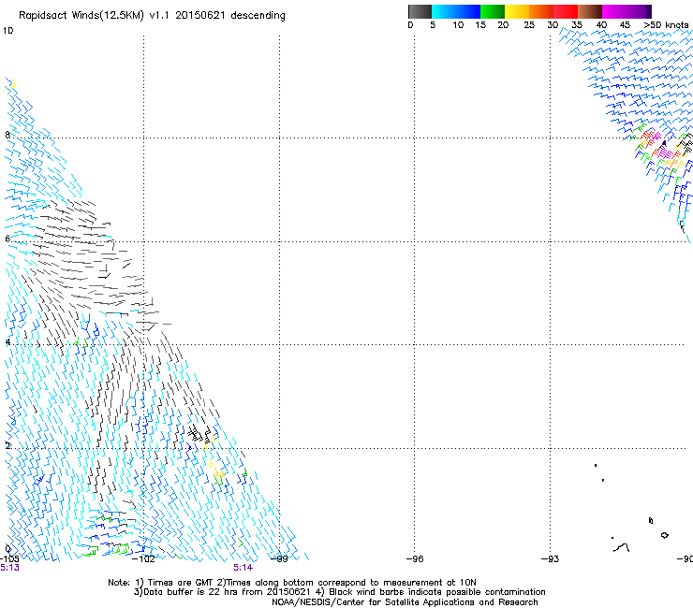Click the '2' latitude axis label
Image resolution: width=693 pixels, height=608 pixels.
(x=7, y=446)
